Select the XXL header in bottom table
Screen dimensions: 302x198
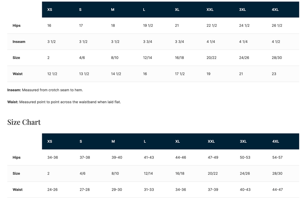click(x=211, y=141)
